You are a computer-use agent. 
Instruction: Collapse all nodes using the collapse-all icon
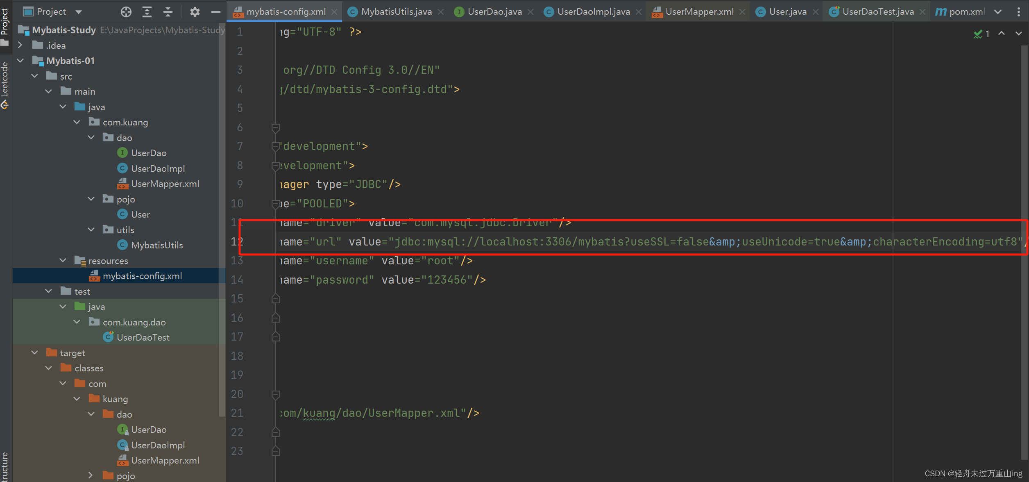pyautogui.click(x=168, y=11)
